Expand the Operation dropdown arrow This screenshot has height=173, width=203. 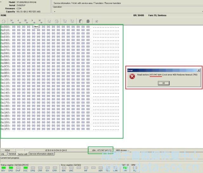point(54,11)
